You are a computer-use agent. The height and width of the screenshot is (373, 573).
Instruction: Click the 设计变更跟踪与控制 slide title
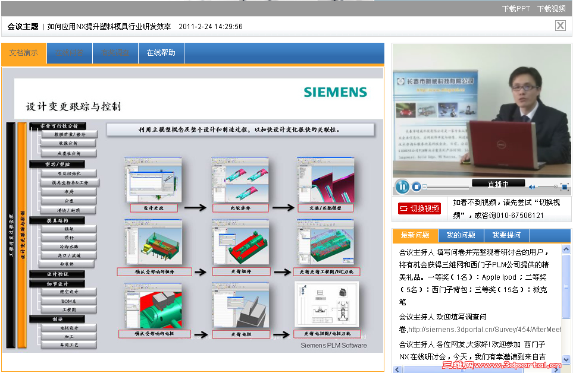point(73,106)
